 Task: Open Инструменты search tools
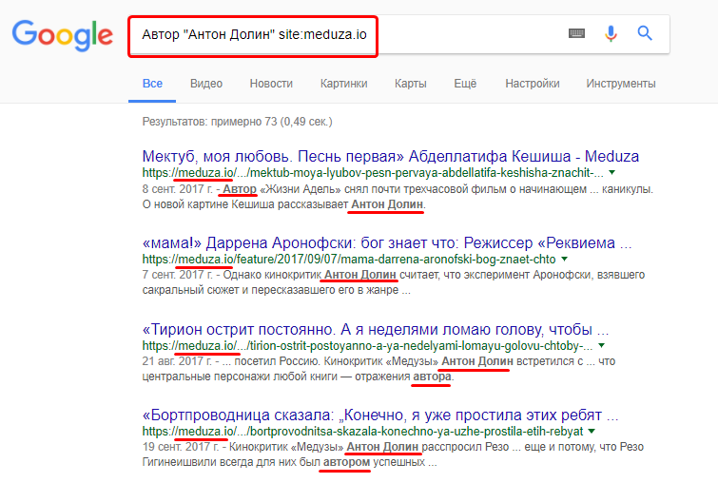coord(621,84)
